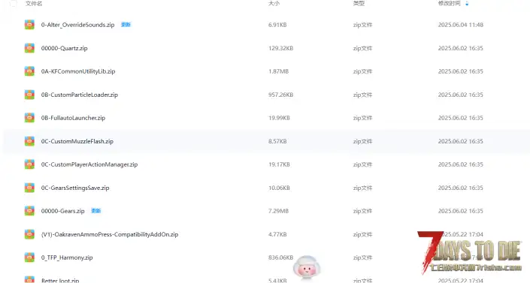The image size is (530, 283).
Task: Open the 00000-Gears.zip file link
Action: coord(63,211)
